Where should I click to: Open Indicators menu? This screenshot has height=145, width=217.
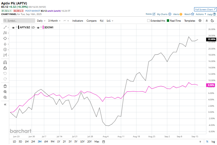click(78, 21)
